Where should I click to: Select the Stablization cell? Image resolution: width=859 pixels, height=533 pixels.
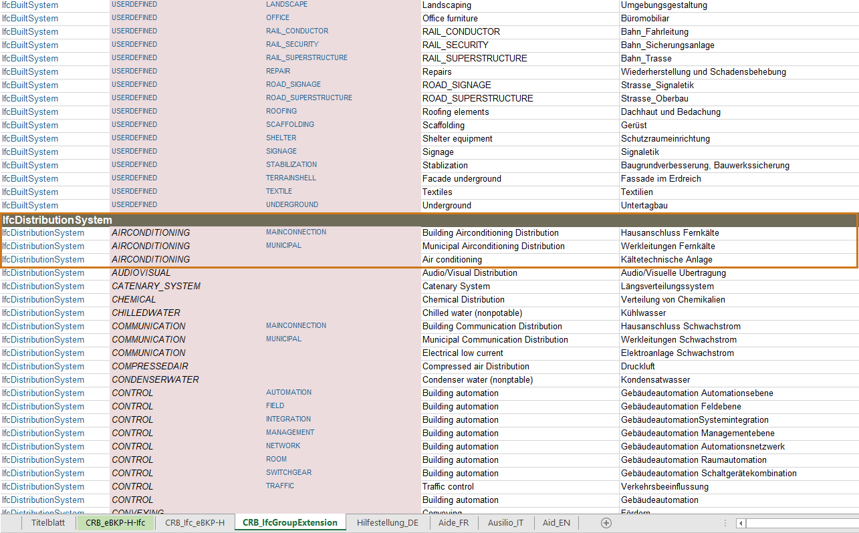[519, 165]
